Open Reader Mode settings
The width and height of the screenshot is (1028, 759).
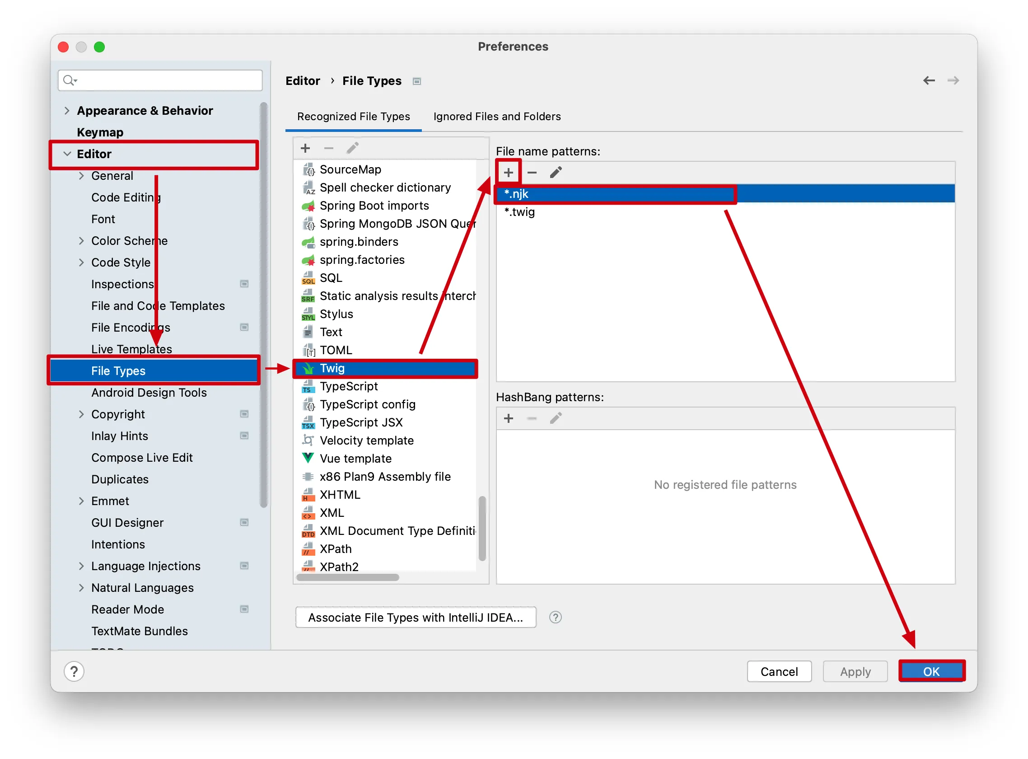click(128, 609)
